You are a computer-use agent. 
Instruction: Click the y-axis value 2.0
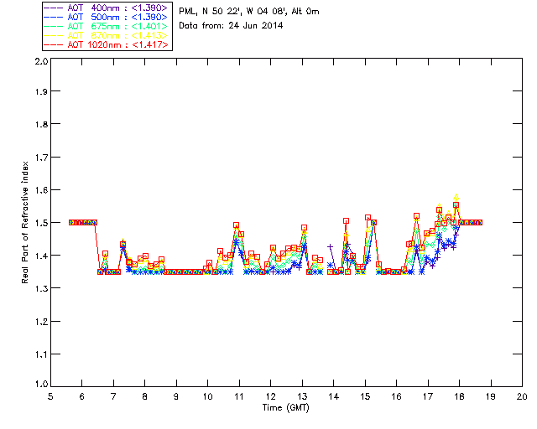click(41, 61)
